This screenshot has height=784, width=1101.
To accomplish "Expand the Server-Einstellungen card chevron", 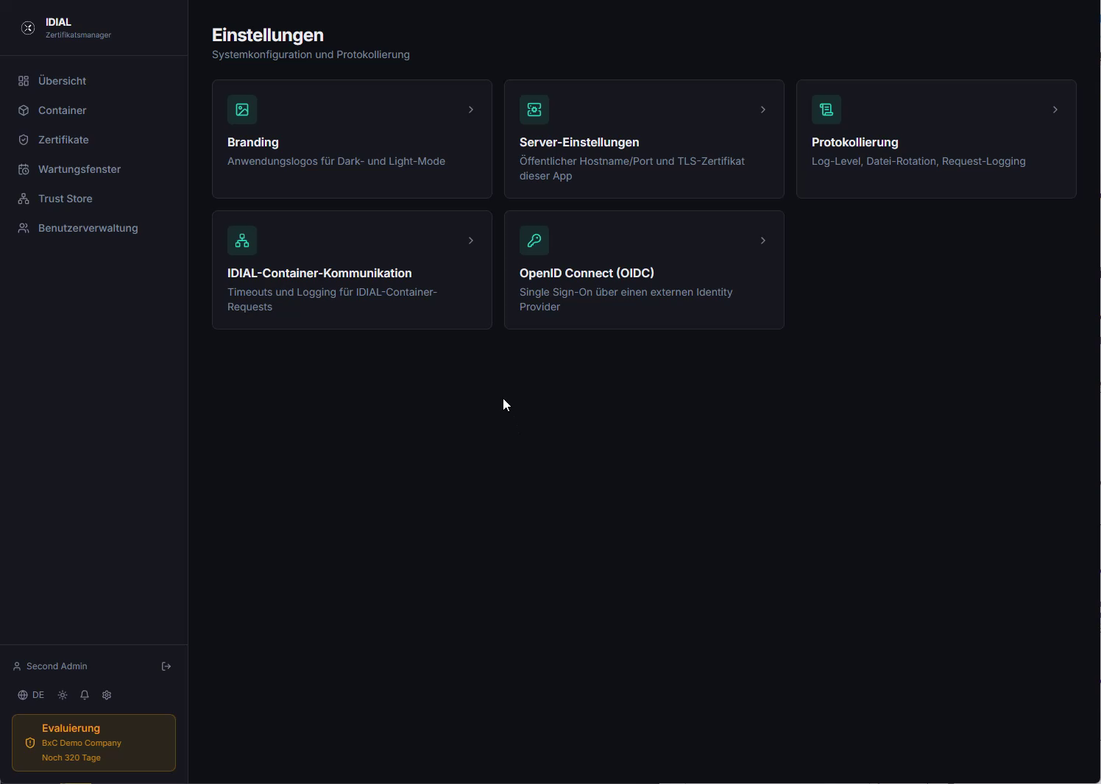I will pyautogui.click(x=763, y=110).
